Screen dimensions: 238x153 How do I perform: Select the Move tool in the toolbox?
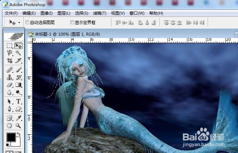coord(18,46)
